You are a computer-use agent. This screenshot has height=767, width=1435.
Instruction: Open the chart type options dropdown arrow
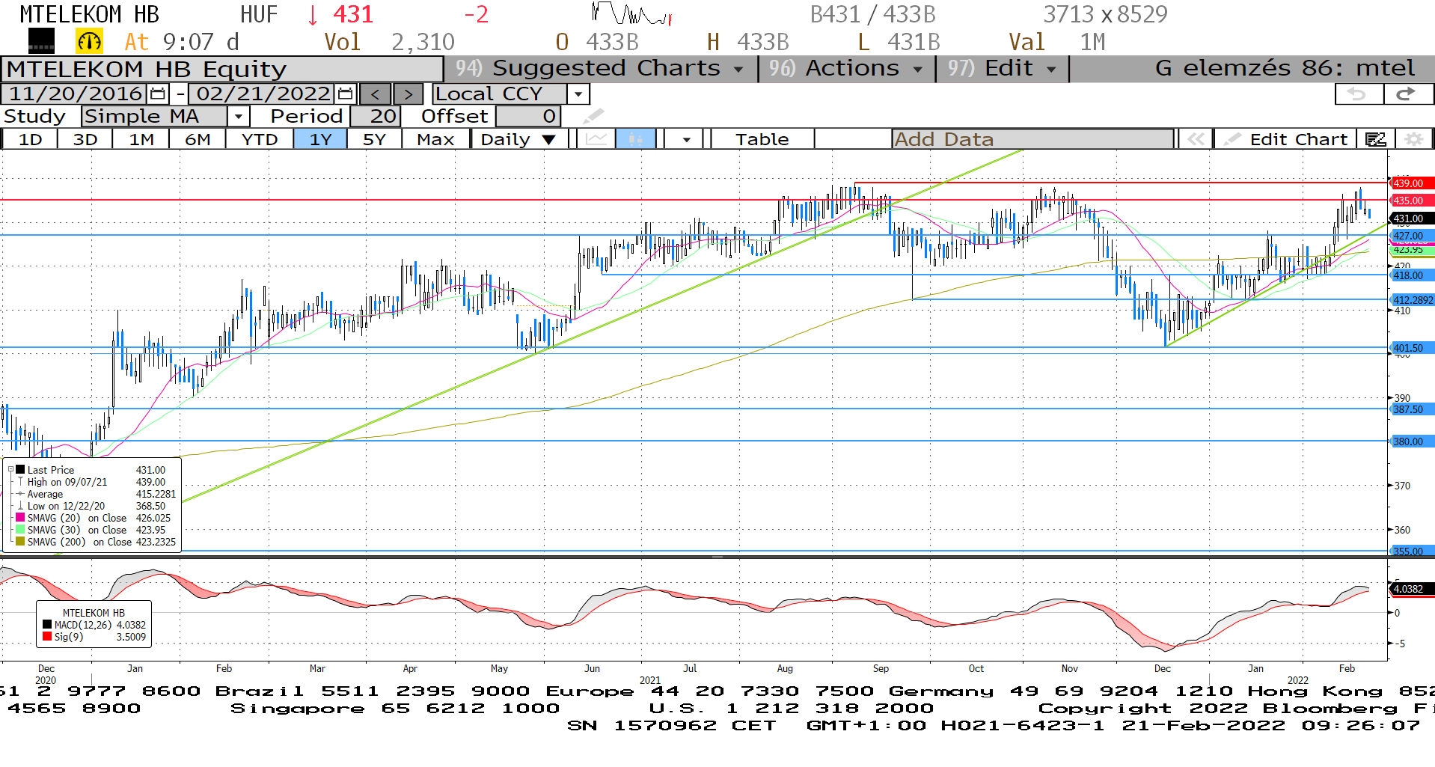click(x=686, y=139)
